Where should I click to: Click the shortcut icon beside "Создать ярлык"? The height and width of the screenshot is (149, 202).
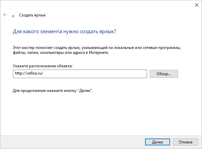pyautogui.click(x=13, y=15)
